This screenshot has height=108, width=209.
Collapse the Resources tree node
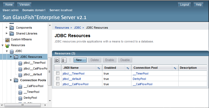pos(3,45)
